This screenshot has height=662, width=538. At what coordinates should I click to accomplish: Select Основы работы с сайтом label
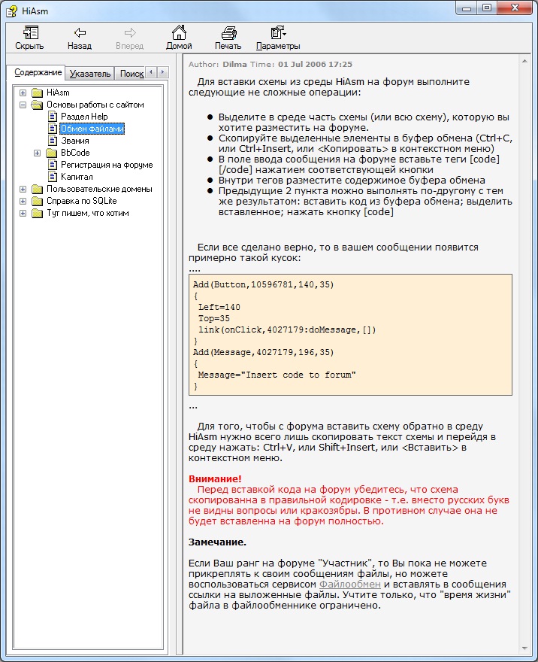click(95, 105)
